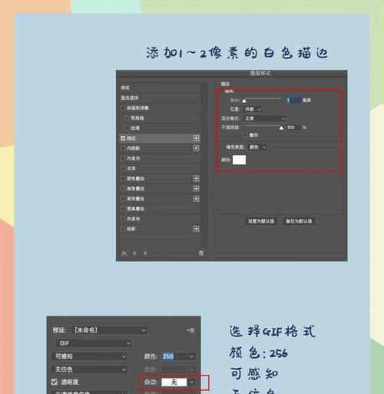Click the 不透明度 value field showing 100
The height and width of the screenshot is (394, 384).
293,127
